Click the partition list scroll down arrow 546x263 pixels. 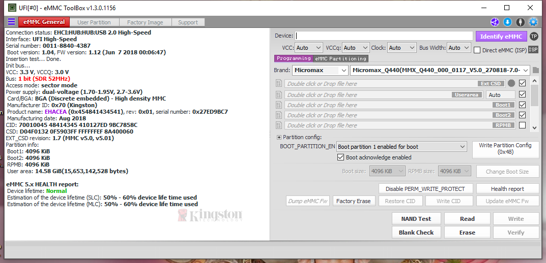[x=534, y=128]
